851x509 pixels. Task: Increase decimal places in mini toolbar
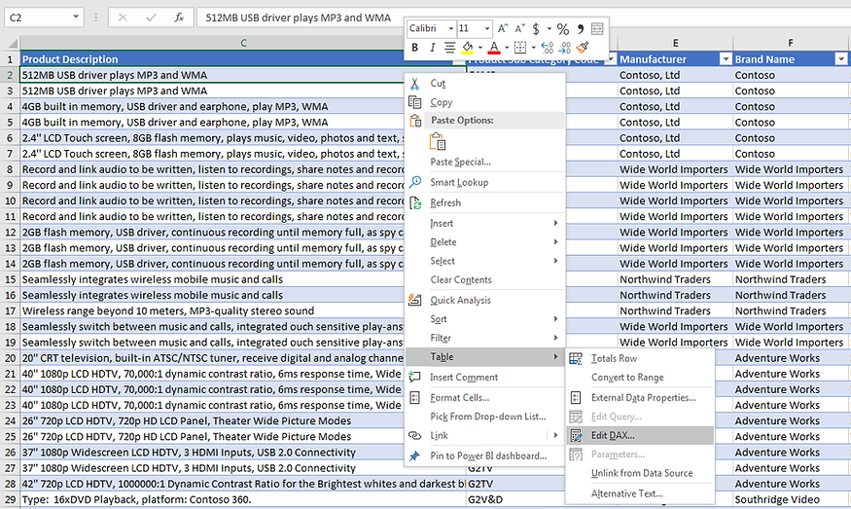coord(547,48)
